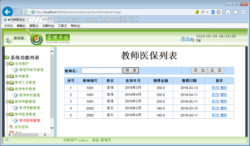This screenshot has width=250, height=146.
Task: Click 修改 for row 1 (2019年3月 李伟)
Action: click(x=215, y=88)
